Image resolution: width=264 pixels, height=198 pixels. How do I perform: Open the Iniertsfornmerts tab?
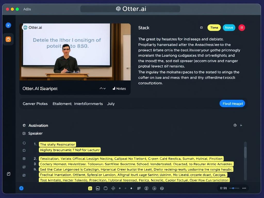(x=88, y=104)
